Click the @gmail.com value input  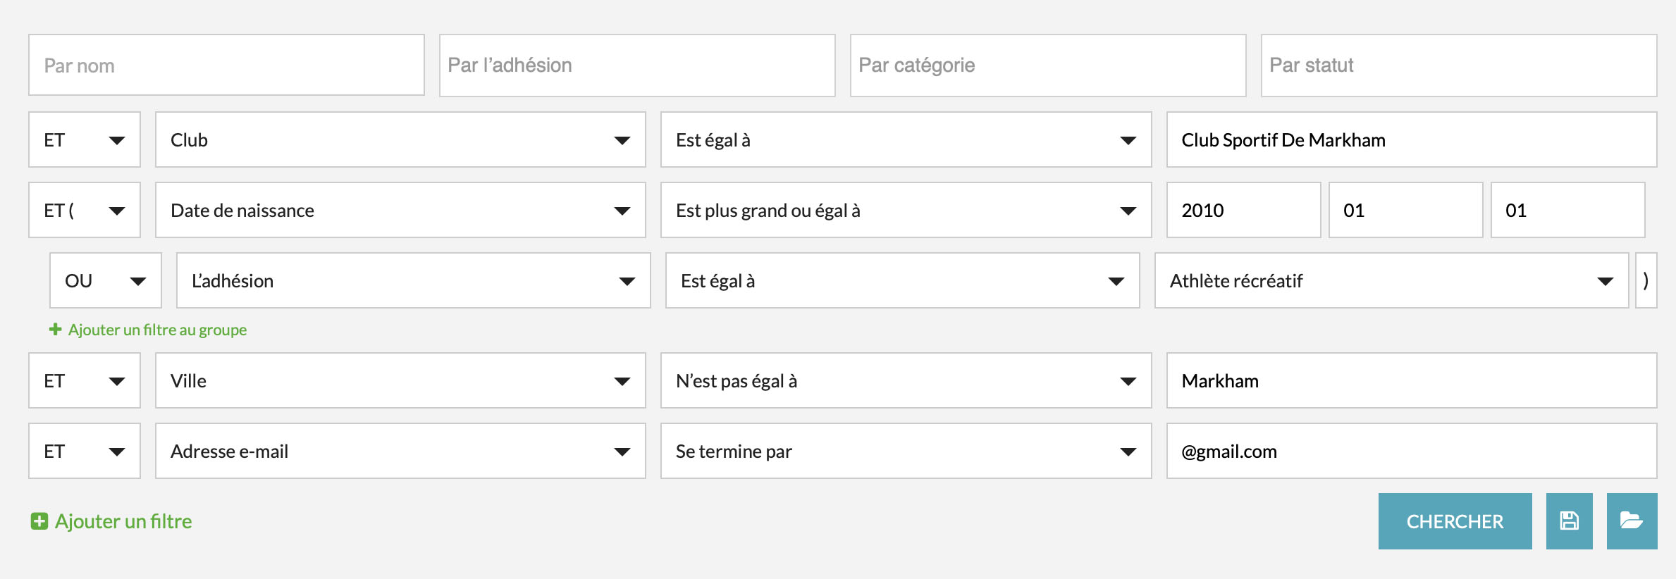1411,452
